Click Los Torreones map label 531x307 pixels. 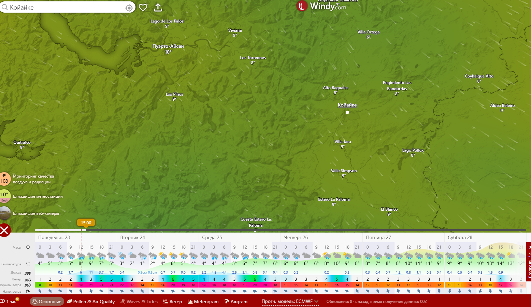pyautogui.click(x=253, y=58)
